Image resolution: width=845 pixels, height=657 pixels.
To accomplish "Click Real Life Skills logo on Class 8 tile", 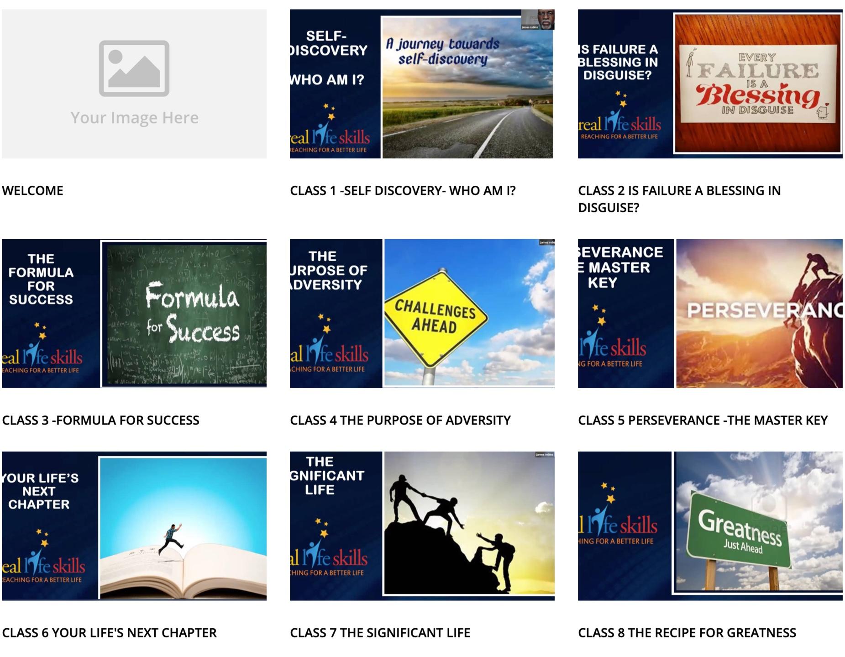I will click(x=617, y=514).
